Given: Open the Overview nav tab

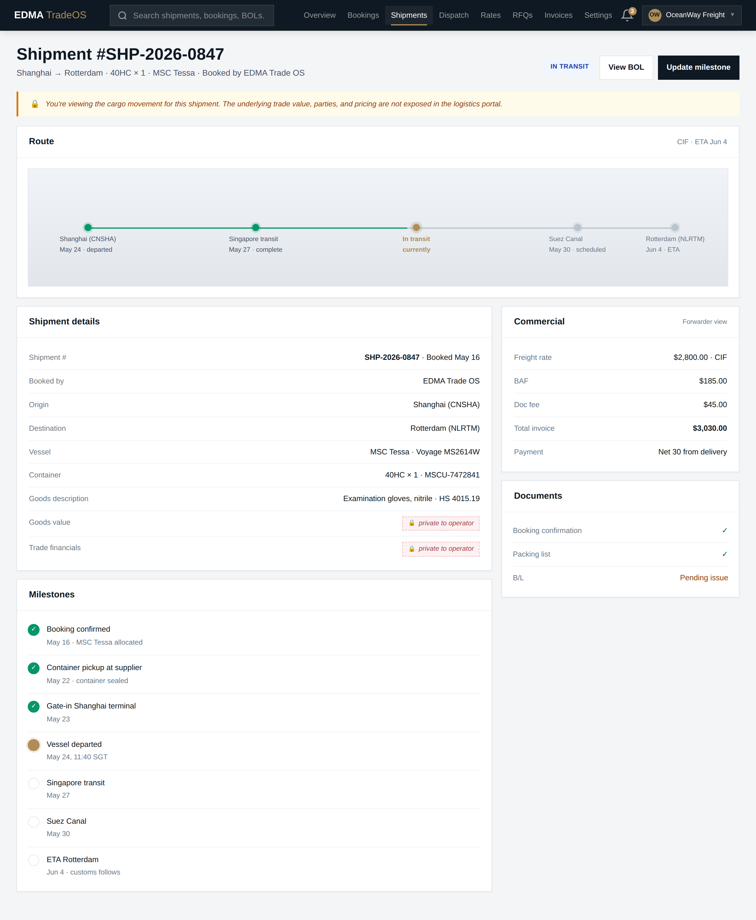Looking at the screenshot, I should [x=319, y=15].
